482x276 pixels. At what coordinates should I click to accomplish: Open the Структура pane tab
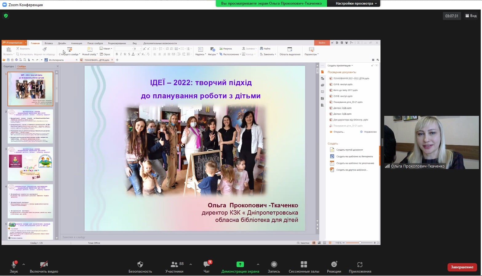coord(9,66)
